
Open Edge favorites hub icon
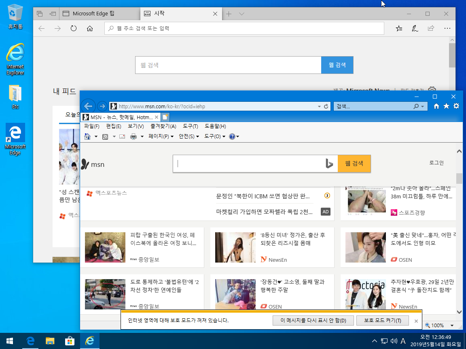pos(399,28)
